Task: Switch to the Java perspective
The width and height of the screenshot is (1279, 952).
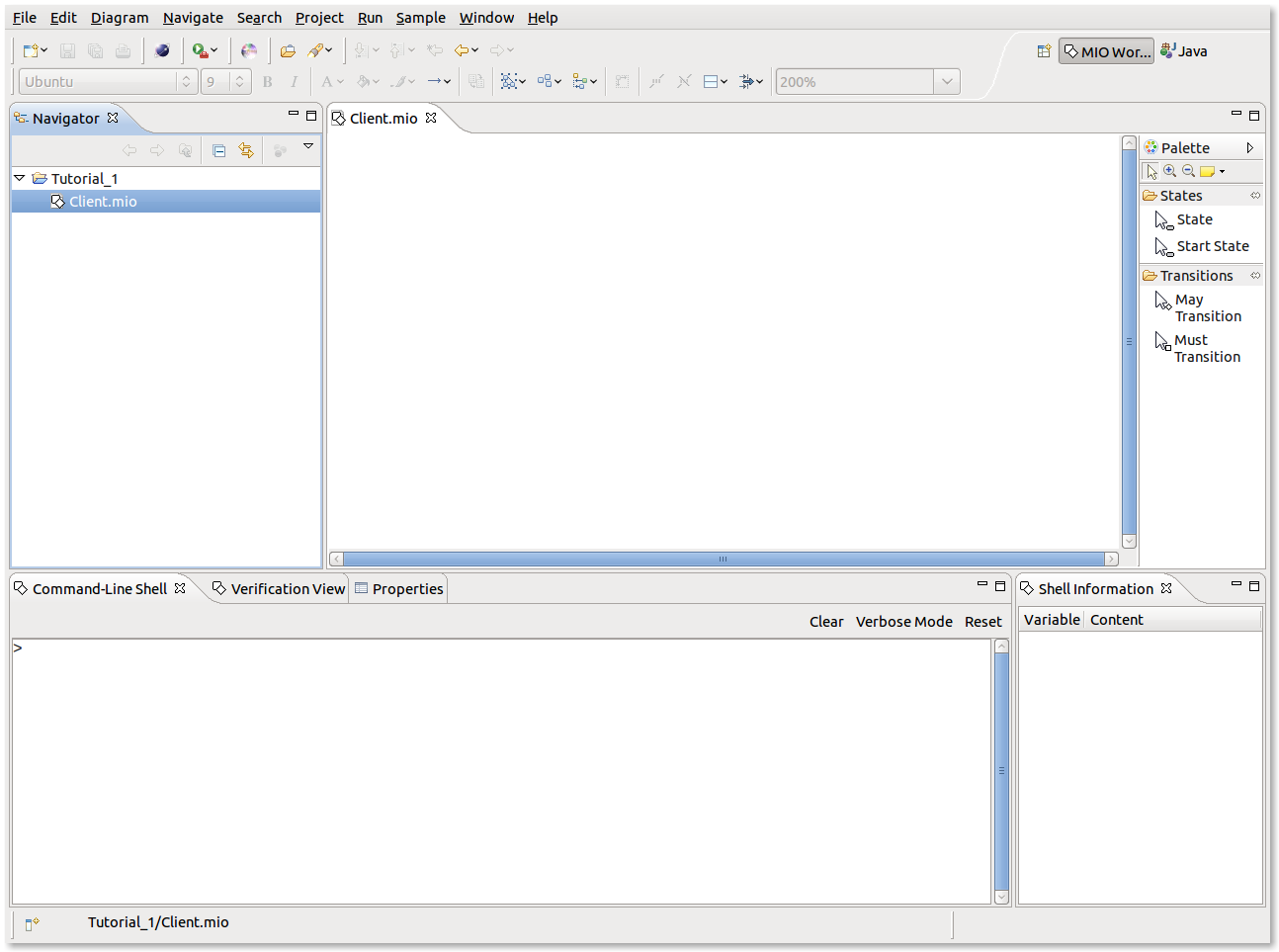Action: coord(1184,51)
